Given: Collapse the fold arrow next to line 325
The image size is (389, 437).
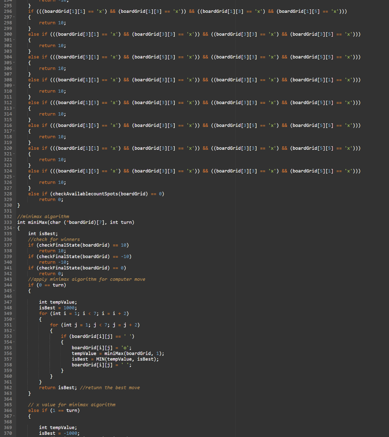Looking at the screenshot, I should pos(15,177).
